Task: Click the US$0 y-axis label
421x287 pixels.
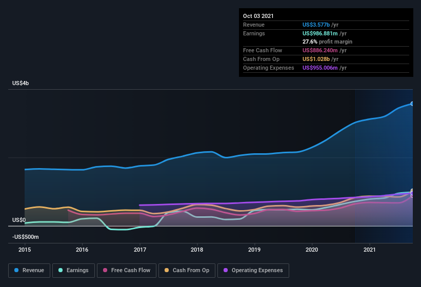Action: (19, 220)
